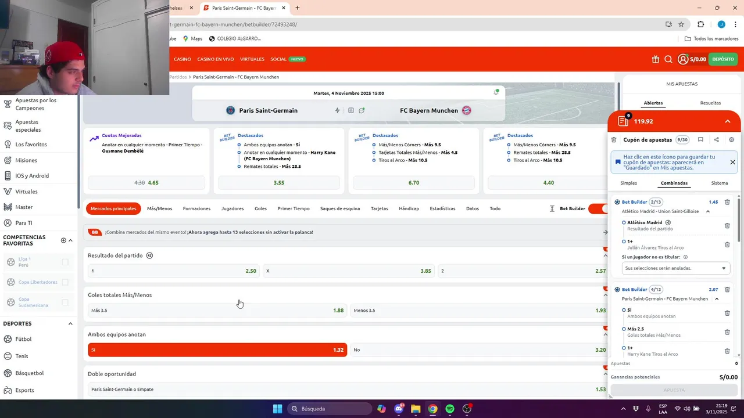The height and width of the screenshot is (418, 744).
Task: Select Menos 3.5 total goals odd
Action: 480,311
